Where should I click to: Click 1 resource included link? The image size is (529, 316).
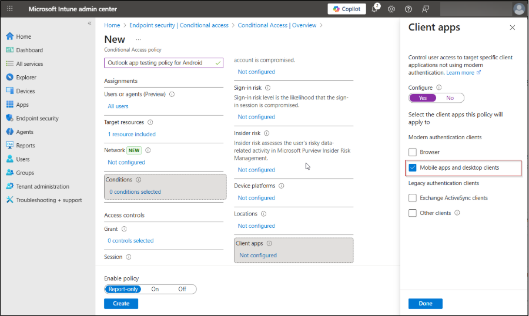point(132,135)
